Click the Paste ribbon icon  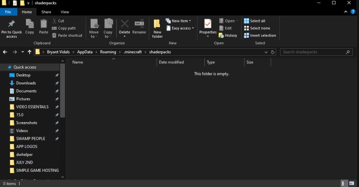point(44,24)
